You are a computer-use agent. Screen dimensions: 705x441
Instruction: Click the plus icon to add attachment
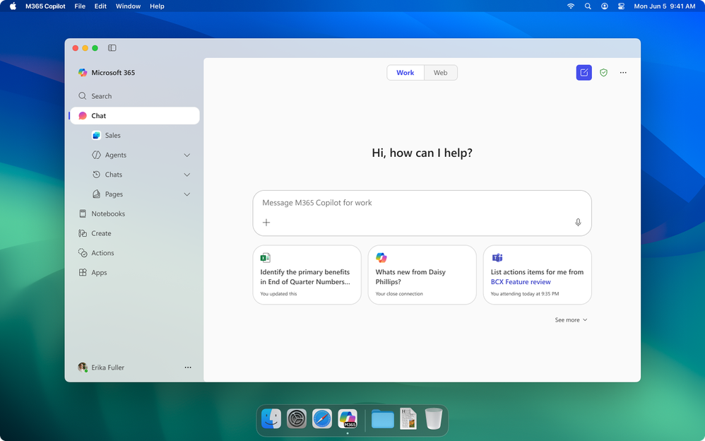[x=266, y=223]
